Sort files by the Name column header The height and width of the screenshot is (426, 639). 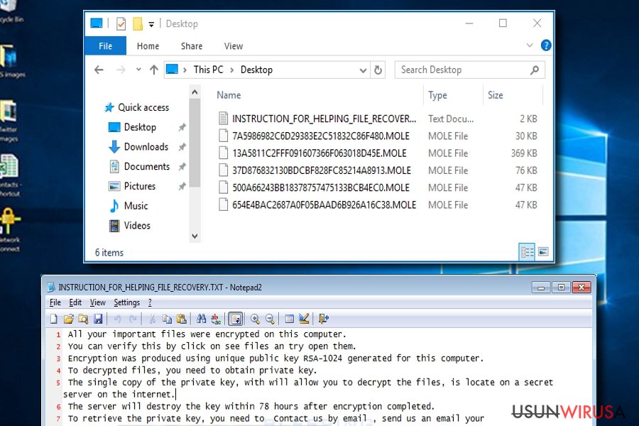(229, 95)
